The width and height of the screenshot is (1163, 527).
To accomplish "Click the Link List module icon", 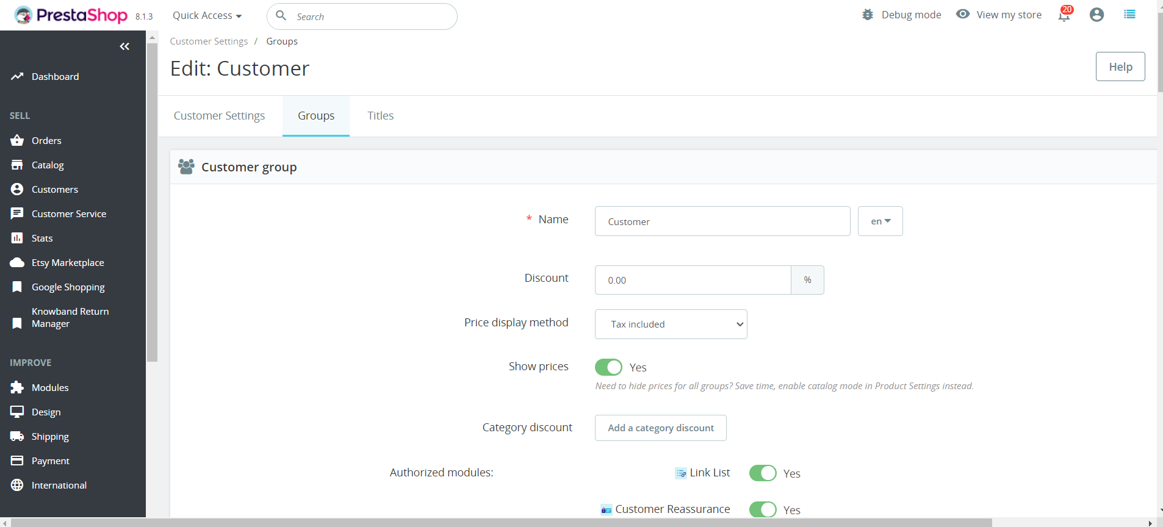I will [681, 473].
